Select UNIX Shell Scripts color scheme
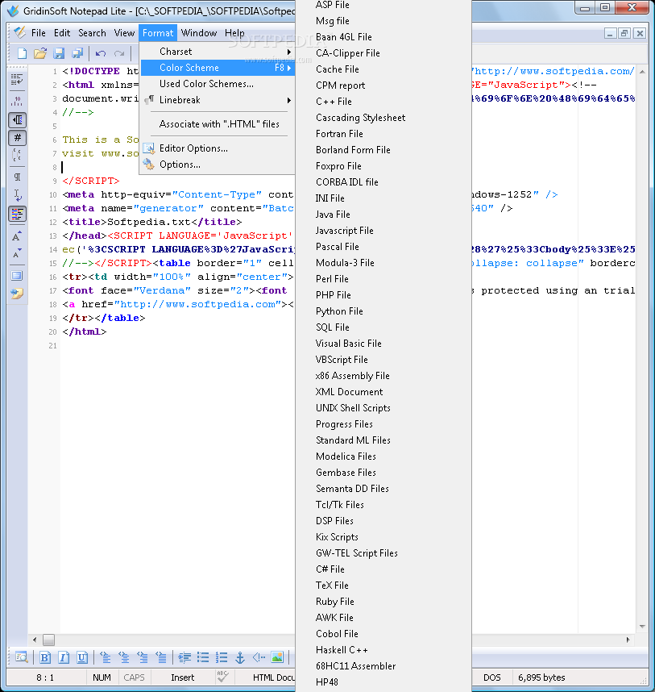Image resolution: width=655 pixels, height=692 pixels. click(x=383, y=408)
